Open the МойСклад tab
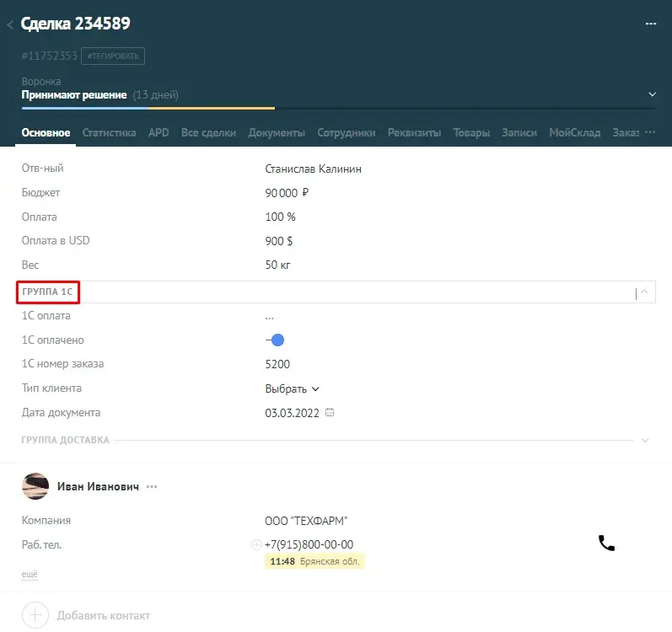 tap(575, 133)
